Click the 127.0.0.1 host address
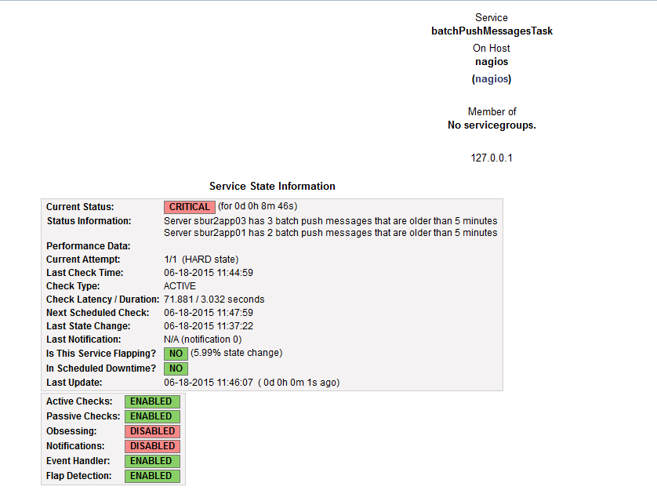This screenshot has width=657, height=501. pos(492,158)
